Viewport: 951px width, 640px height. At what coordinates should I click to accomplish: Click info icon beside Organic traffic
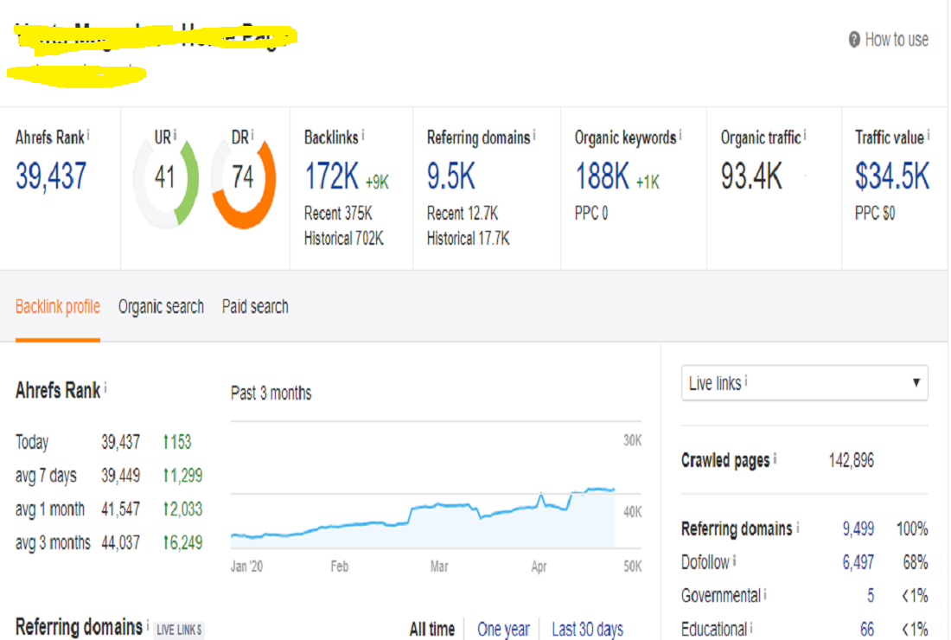(805, 136)
